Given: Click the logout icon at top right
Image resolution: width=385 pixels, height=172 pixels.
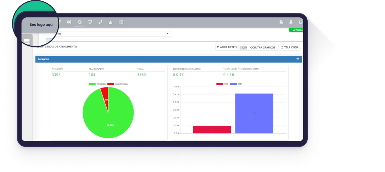Looking at the screenshot, I should coord(301,22).
